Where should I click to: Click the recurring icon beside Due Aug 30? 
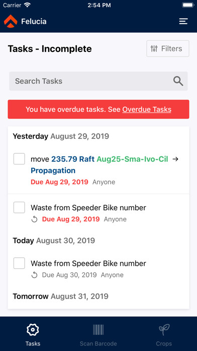(34, 275)
